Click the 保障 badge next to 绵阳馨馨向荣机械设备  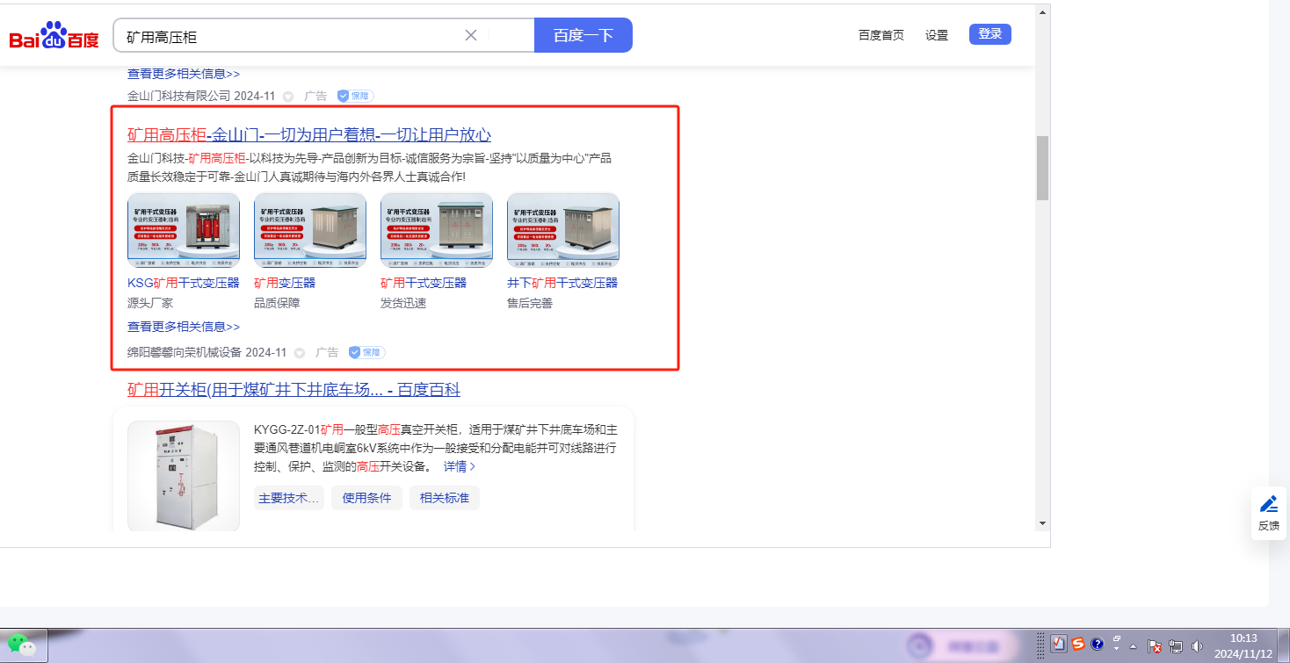click(367, 352)
